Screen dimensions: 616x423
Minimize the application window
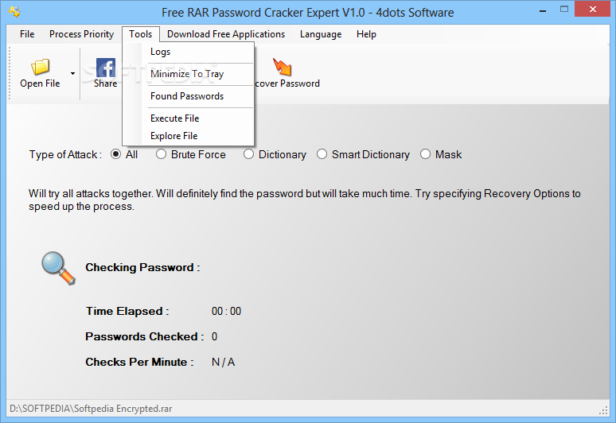(543, 10)
